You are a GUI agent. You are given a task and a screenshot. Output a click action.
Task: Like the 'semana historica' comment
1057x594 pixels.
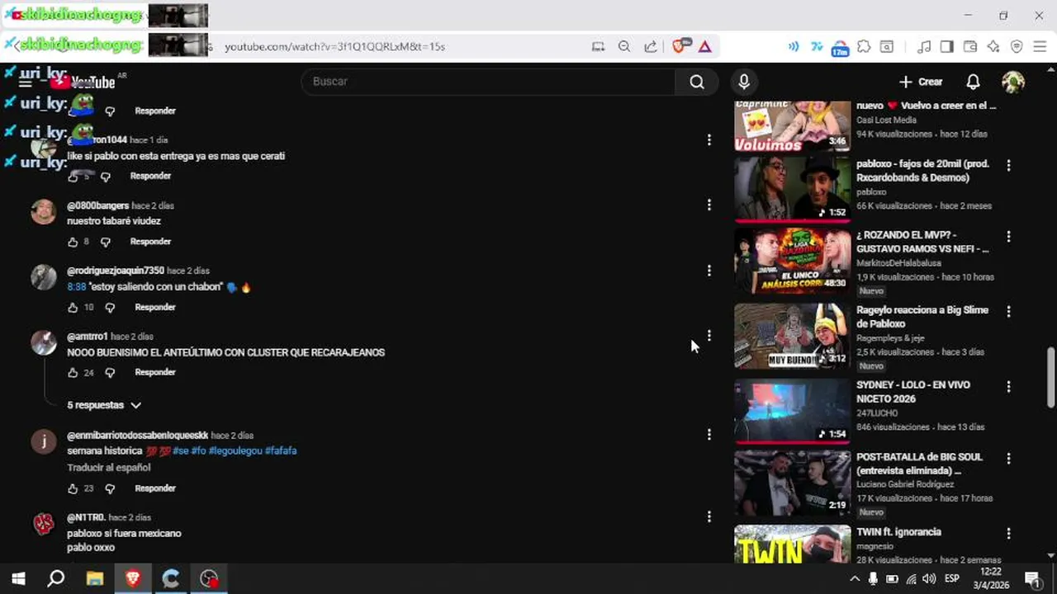[x=73, y=488]
